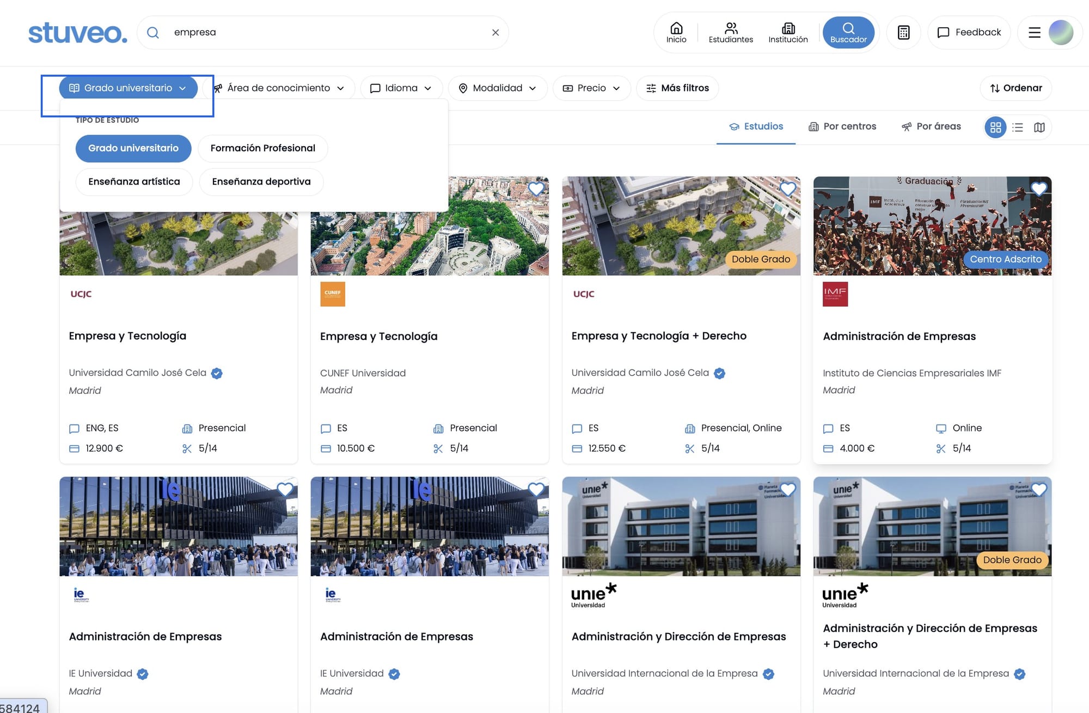Switch to the Por centros tab
1089x713 pixels.
842,127
